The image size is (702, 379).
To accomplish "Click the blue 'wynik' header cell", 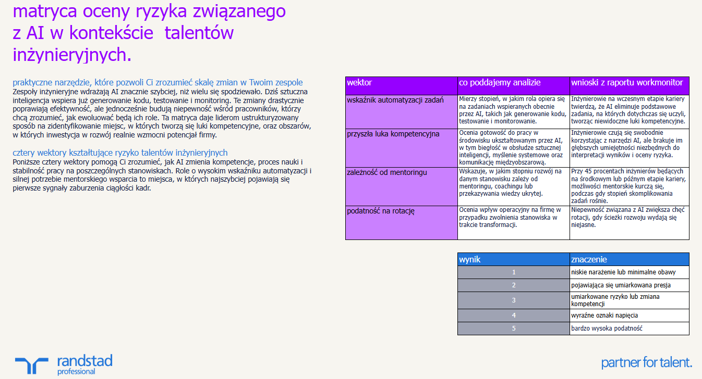I will [513, 259].
